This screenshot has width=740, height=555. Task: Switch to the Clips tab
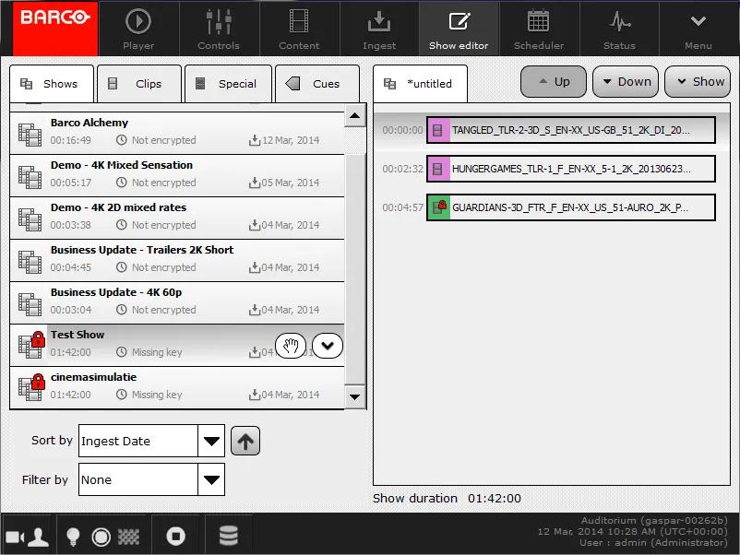click(x=138, y=84)
